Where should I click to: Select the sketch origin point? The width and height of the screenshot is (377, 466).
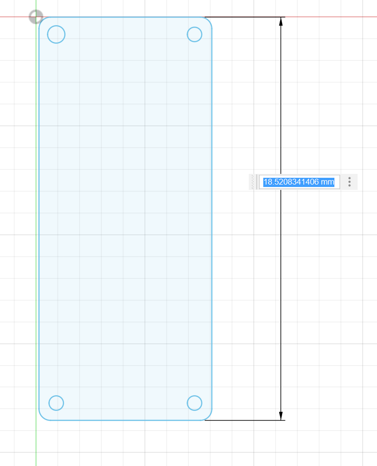(36, 17)
